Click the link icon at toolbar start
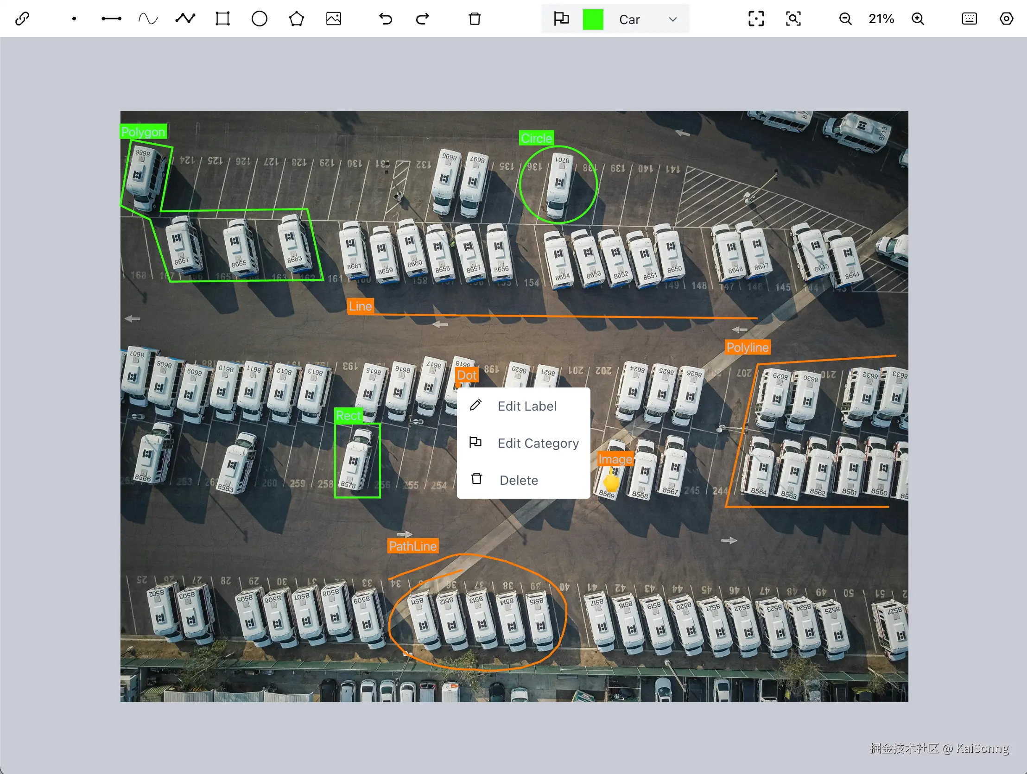This screenshot has width=1027, height=774. (22, 19)
